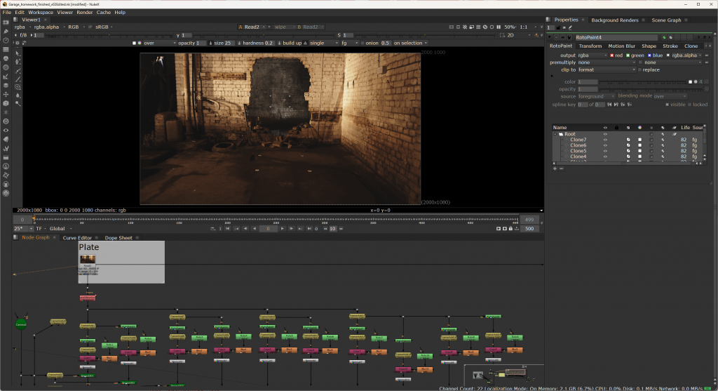This screenshot has width=718, height=391.
Task: Click the play backward button
Action: click(x=254, y=229)
